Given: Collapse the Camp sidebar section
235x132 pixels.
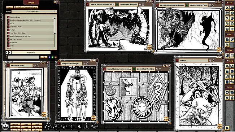Looking at the screenshot, I should tap(230, 61).
